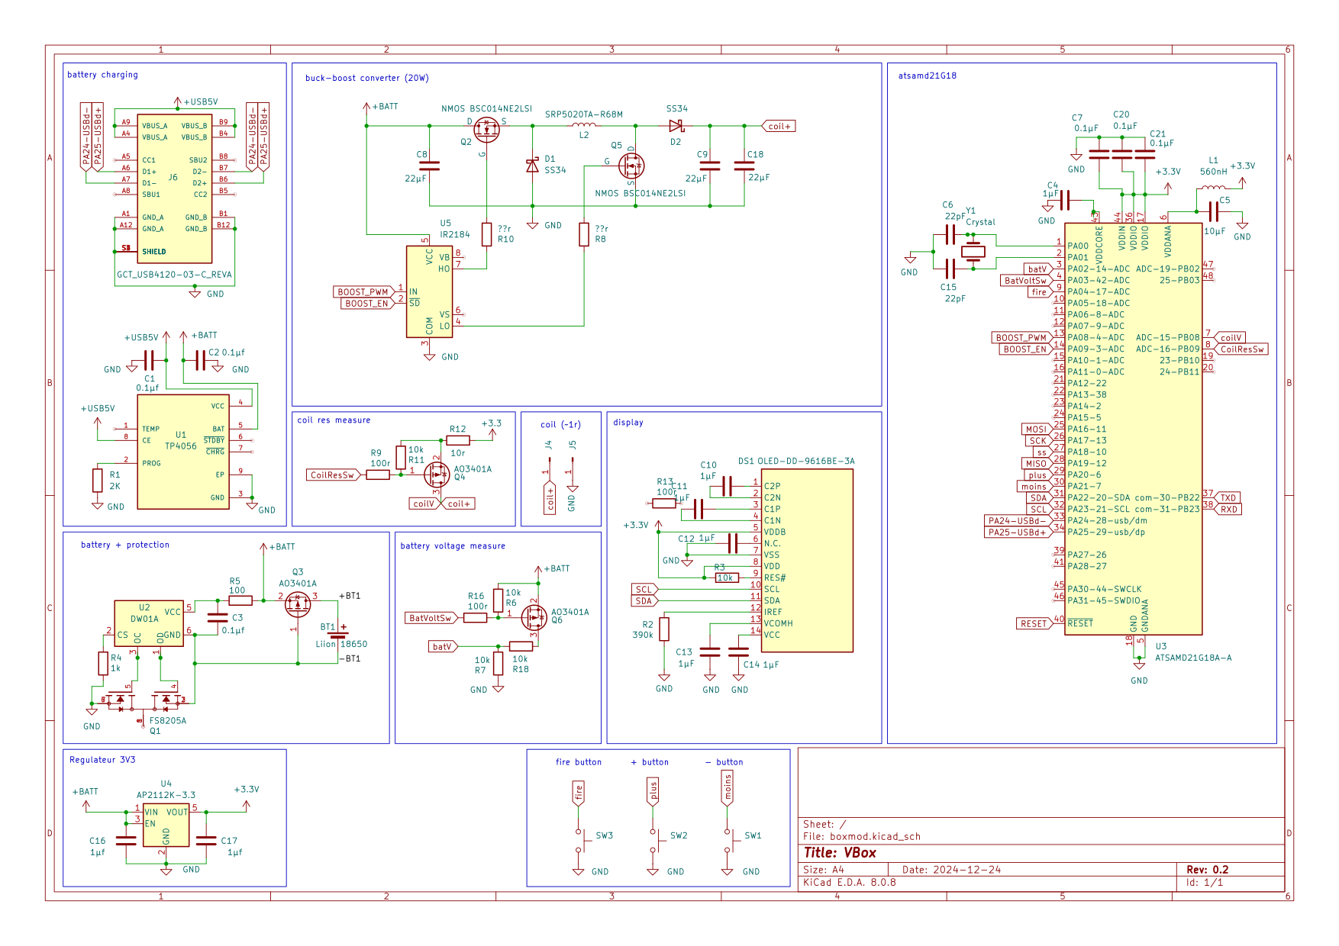Click the ATSAMD21G18A microcontroller body
Image resolution: width=1339 pixels, height=946 pixels.
[1134, 429]
